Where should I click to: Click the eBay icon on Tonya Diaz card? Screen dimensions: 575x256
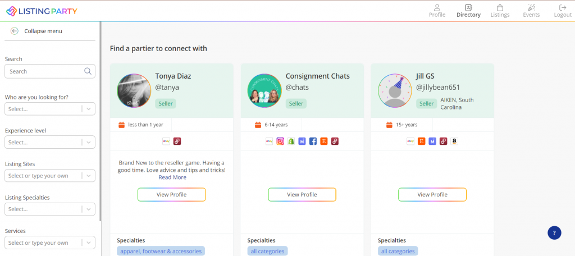(x=166, y=141)
